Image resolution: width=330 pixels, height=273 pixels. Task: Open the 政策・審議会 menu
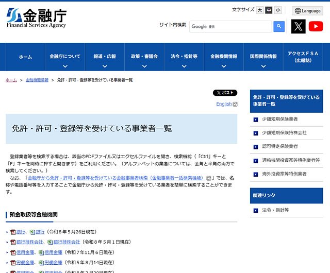pos(144,56)
